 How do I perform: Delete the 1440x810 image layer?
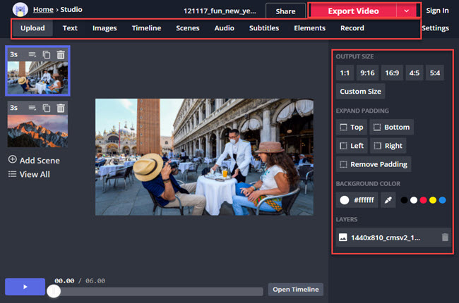tap(444, 237)
